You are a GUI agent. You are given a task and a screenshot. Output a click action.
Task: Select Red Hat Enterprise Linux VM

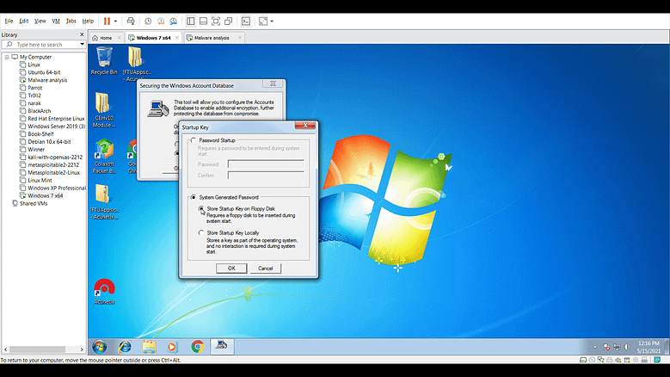[56, 119]
